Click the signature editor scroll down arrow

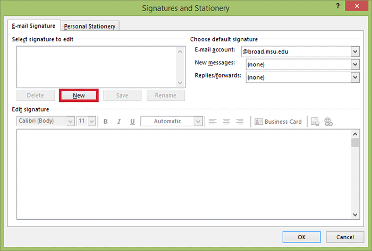355,215
